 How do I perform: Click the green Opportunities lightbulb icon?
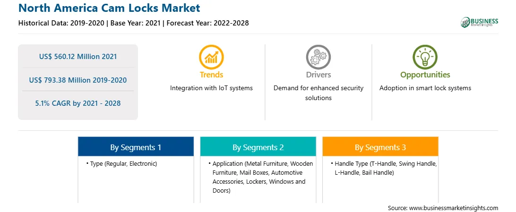[425, 57]
